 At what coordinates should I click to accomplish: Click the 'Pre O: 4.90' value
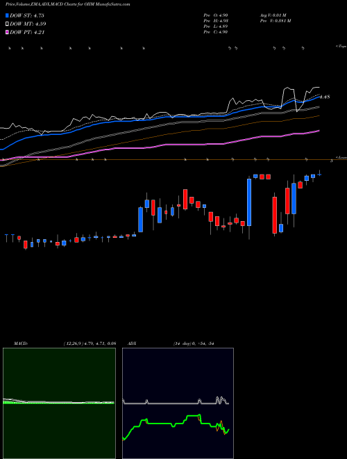(x=216, y=15)
